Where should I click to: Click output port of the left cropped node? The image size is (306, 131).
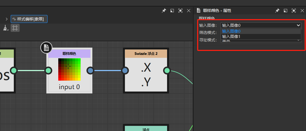tap(14, 71)
